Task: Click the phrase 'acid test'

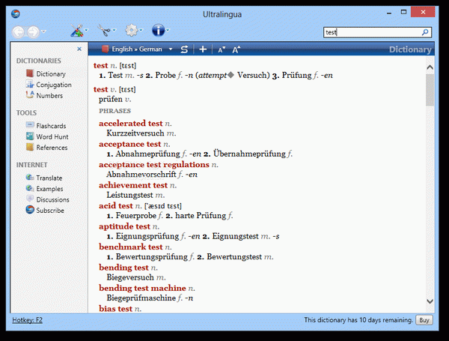Action: pos(116,206)
